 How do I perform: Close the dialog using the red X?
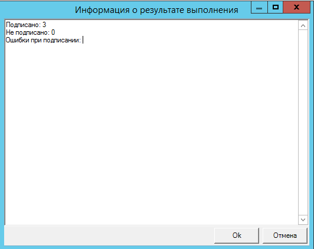pyautogui.click(x=296, y=8)
